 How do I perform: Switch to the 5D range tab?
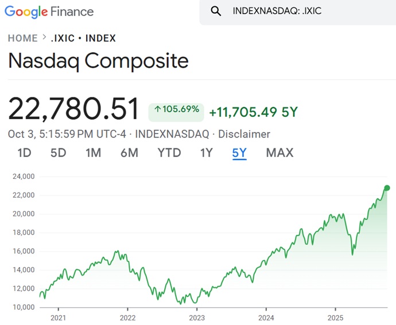58,152
